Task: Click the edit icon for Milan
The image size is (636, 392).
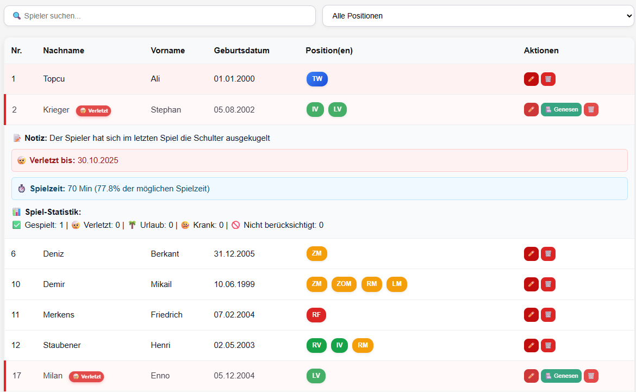Action: click(x=531, y=376)
